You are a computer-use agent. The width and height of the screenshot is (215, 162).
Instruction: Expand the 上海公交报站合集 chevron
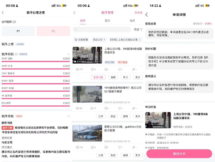click(140, 40)
